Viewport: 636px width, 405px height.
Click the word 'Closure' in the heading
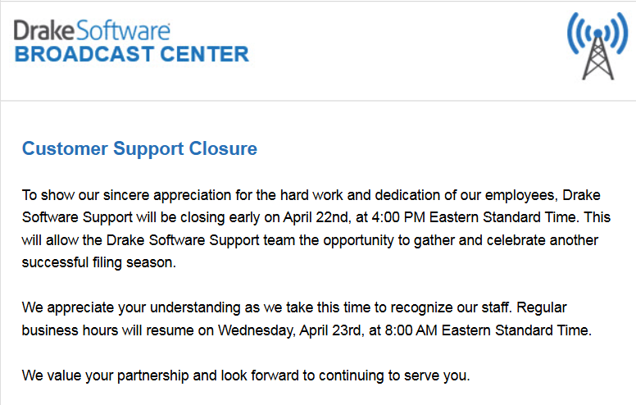[x=223, y=148]
